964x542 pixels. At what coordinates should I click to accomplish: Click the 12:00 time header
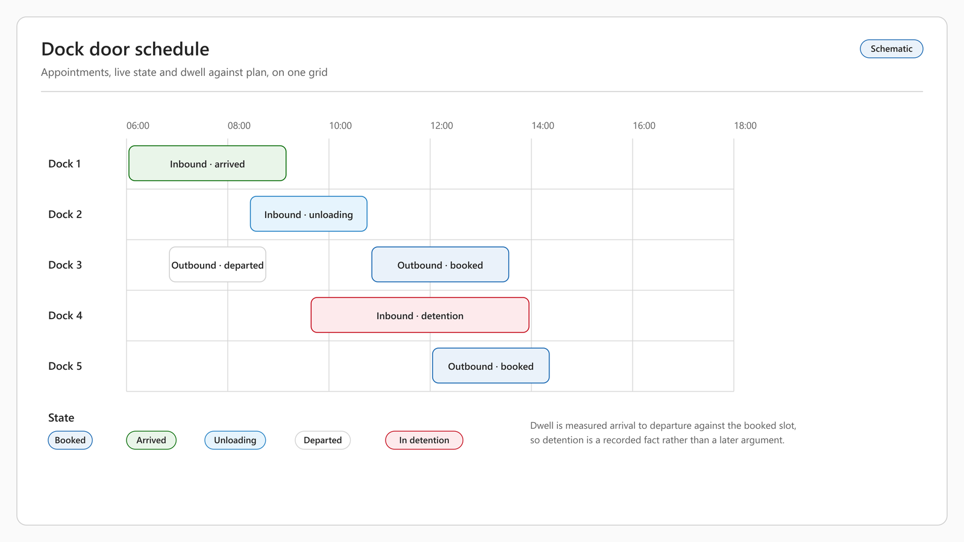pos(442,126)
